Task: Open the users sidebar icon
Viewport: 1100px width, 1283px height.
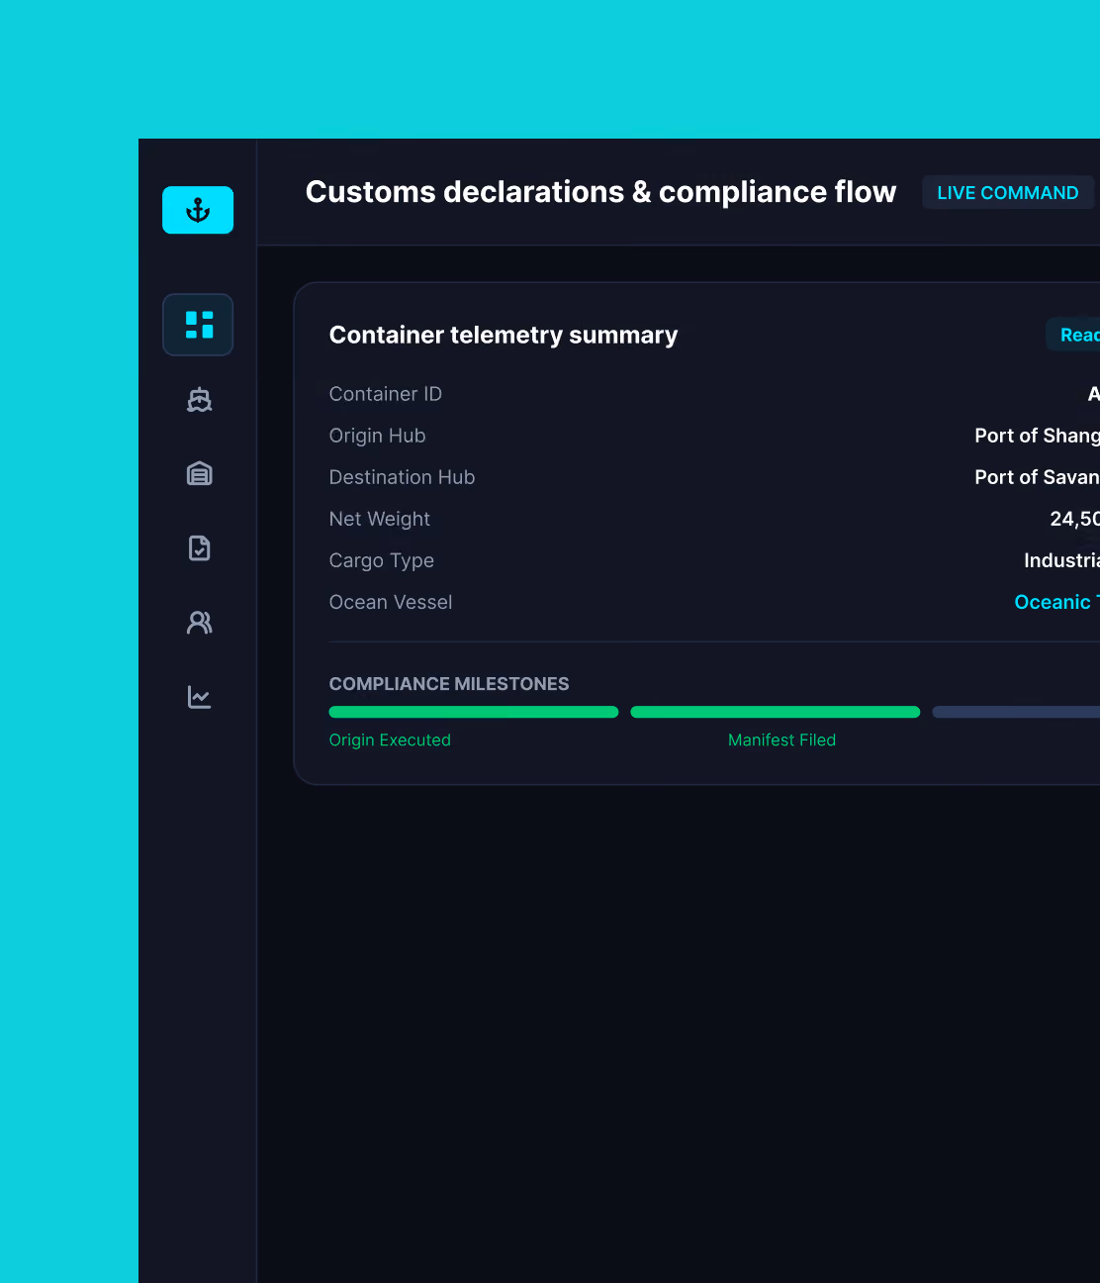Action: click(199, 622)
